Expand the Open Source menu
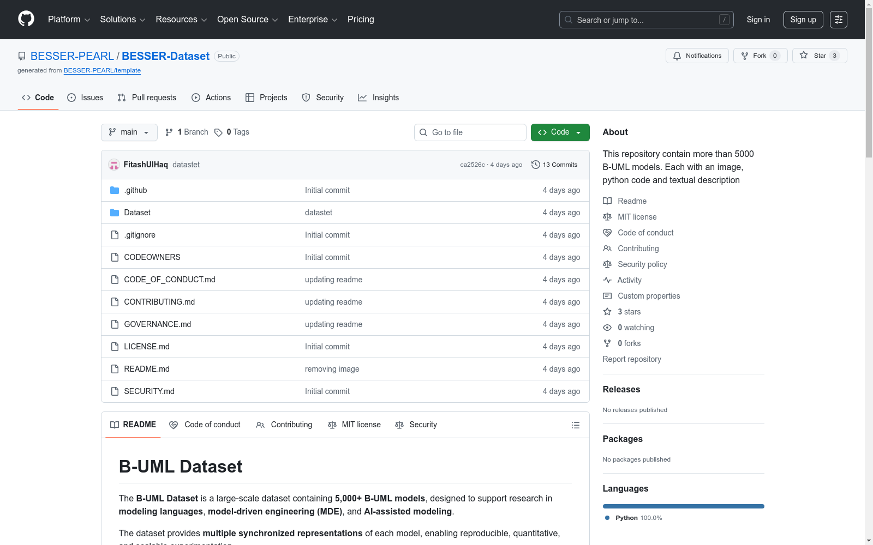 [248, 20]
